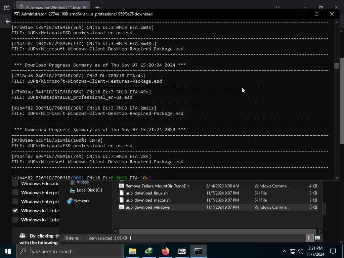The height and width of the screenshot is (258, 344).
Task: Toggle the unchecked Windows IoT Enterprise checkbox
Action: [15, 220]
